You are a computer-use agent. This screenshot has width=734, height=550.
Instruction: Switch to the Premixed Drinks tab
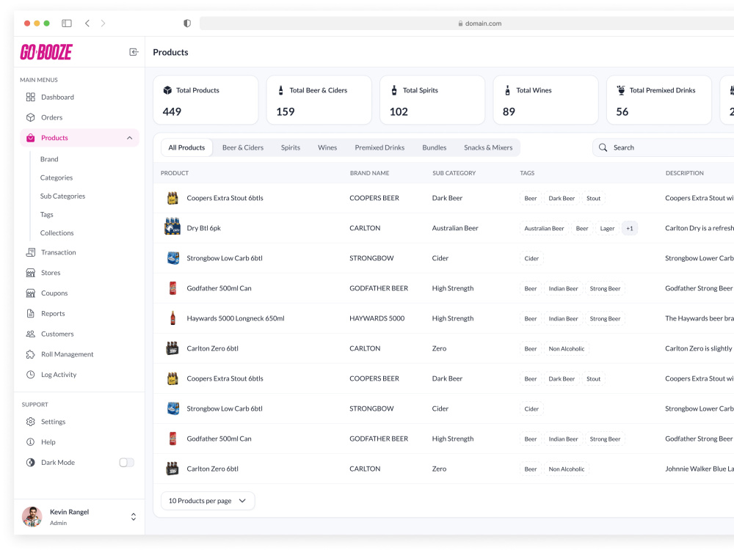coord(379,148)
